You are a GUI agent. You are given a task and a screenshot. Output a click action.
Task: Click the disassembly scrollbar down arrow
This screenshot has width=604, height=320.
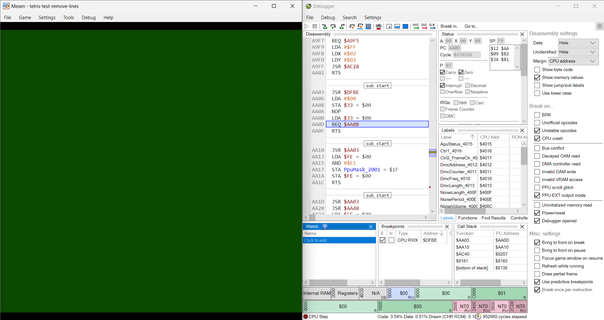pos(432,211)
